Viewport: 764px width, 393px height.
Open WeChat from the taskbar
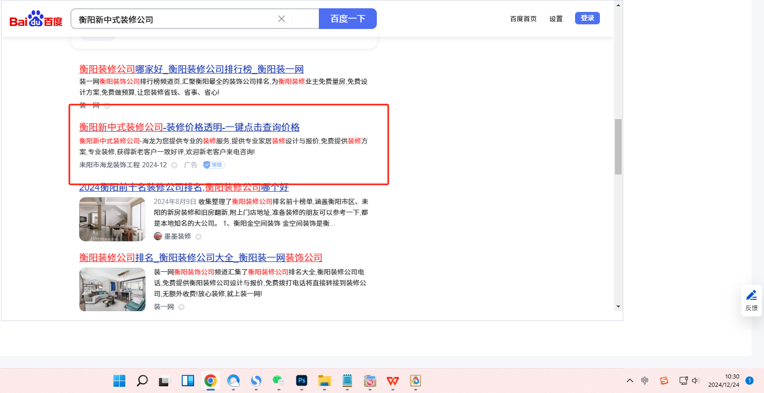pyautogui.click(x=279, y=381)
